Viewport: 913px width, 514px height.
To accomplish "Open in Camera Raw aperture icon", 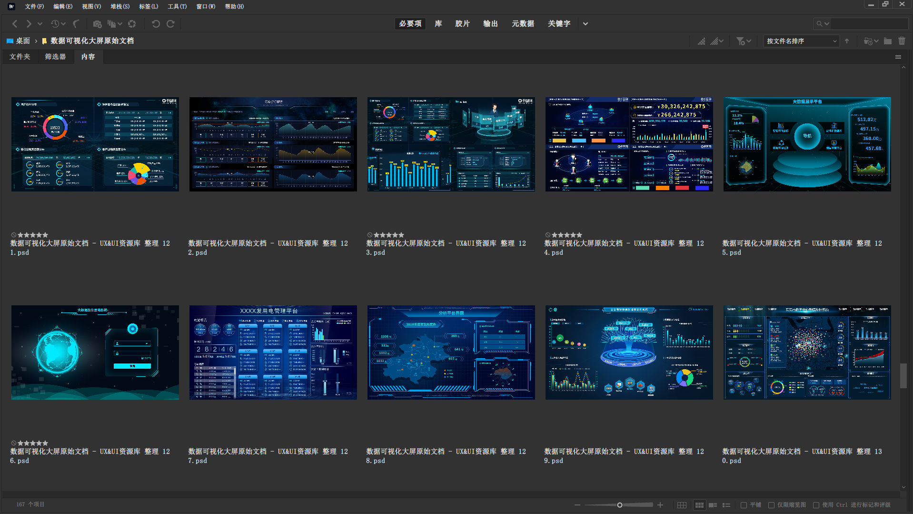I will click(x=132, y=24).
